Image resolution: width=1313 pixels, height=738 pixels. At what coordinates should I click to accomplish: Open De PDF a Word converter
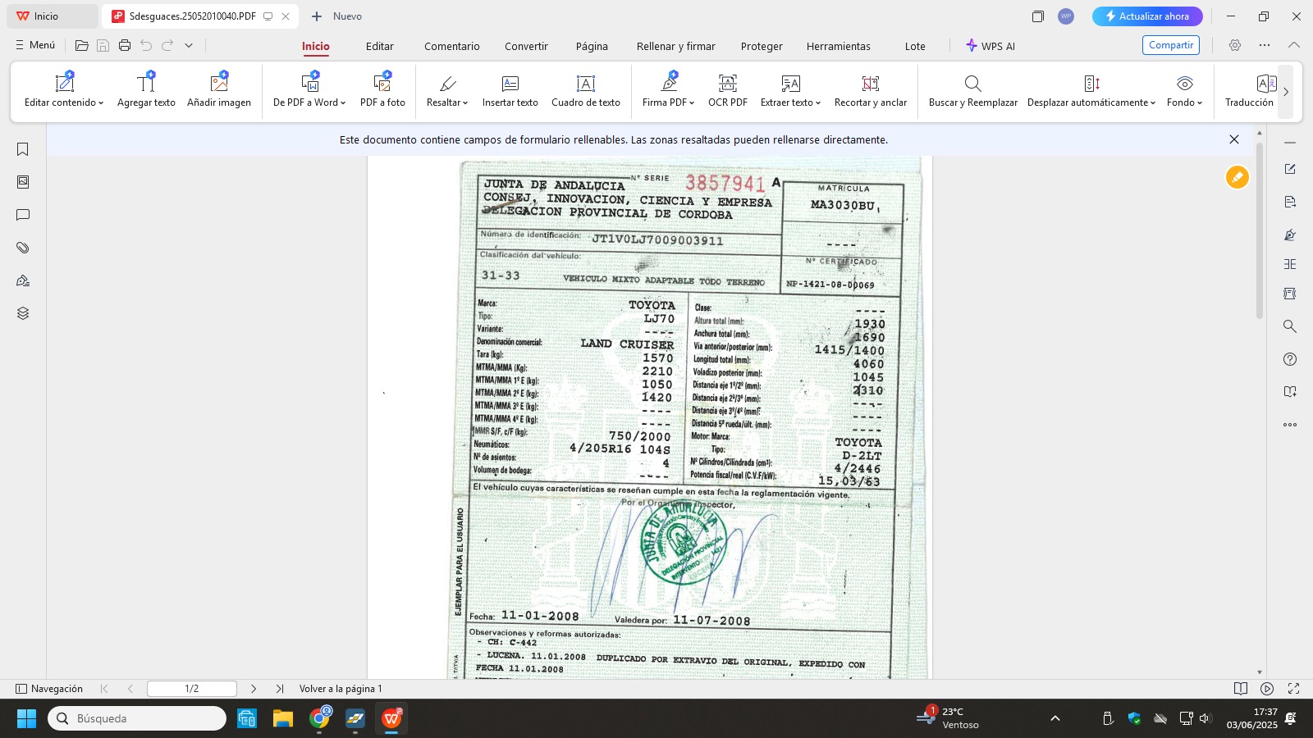tap(309, 89)
